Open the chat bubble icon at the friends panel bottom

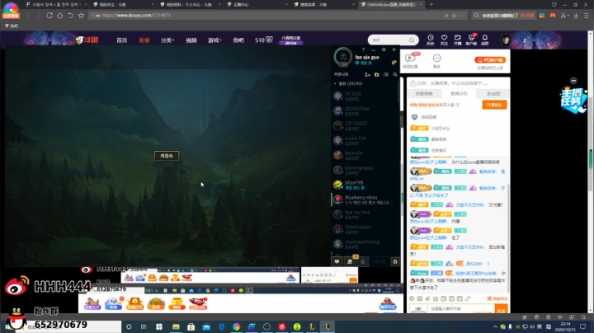tap(337, 261)
